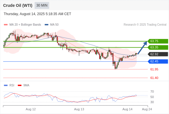Screen dimensions: 169x114
Task: Click the Aug 24 date axis label
Action: tap(147, 109)
